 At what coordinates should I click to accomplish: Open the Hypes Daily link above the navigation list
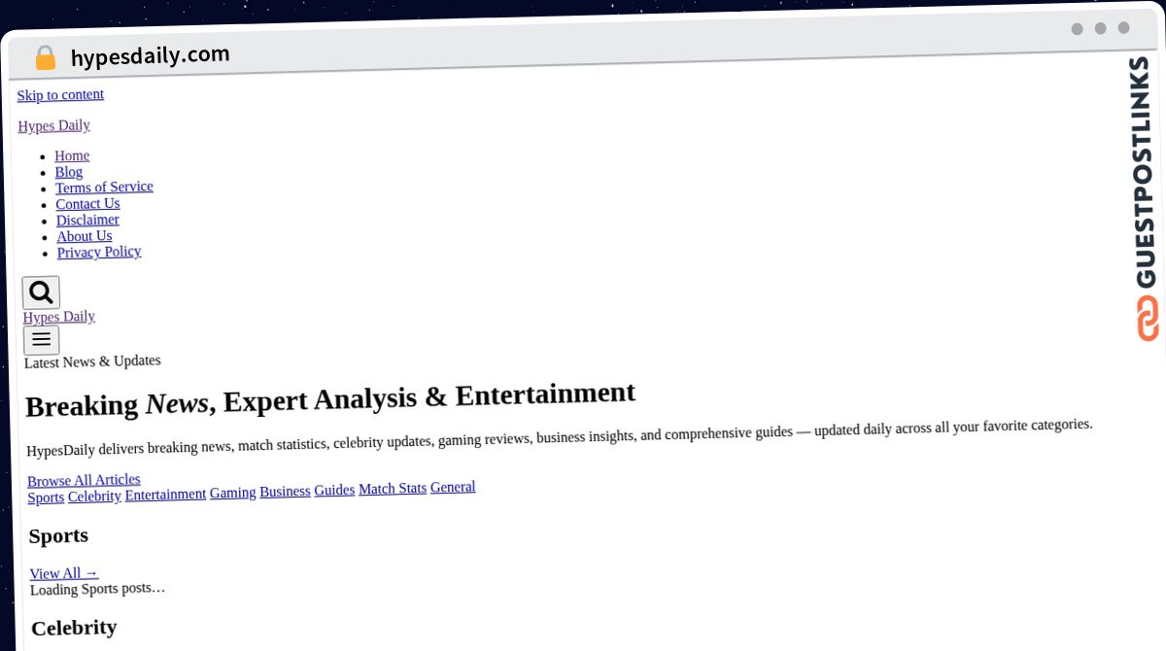click(53, 125)
